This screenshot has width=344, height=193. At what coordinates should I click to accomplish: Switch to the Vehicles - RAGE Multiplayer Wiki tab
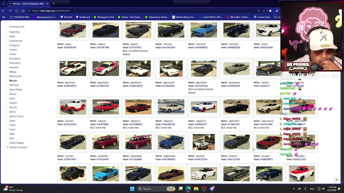click(28, 3)
